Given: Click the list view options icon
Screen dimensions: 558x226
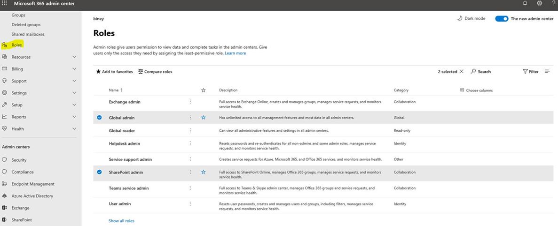Looking at the screenshot, I should [x=547, y=72].
